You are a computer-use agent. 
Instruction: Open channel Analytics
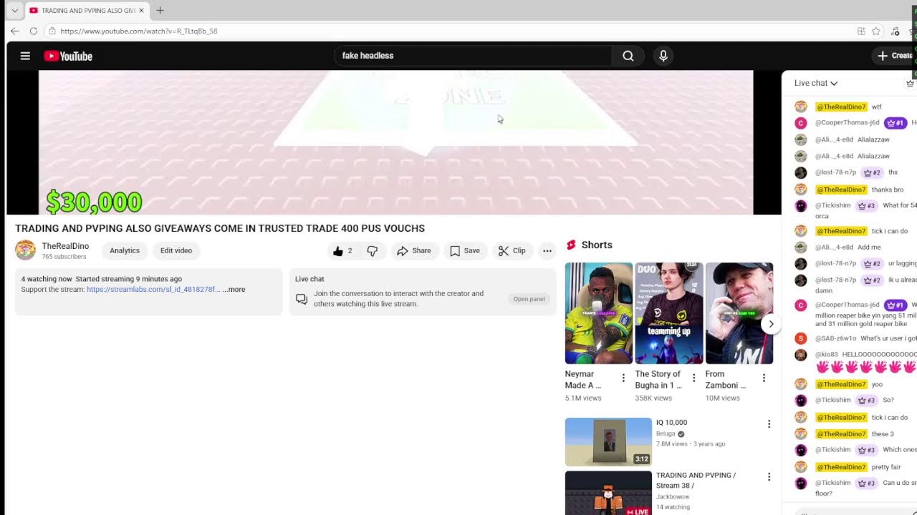(125, 250)
